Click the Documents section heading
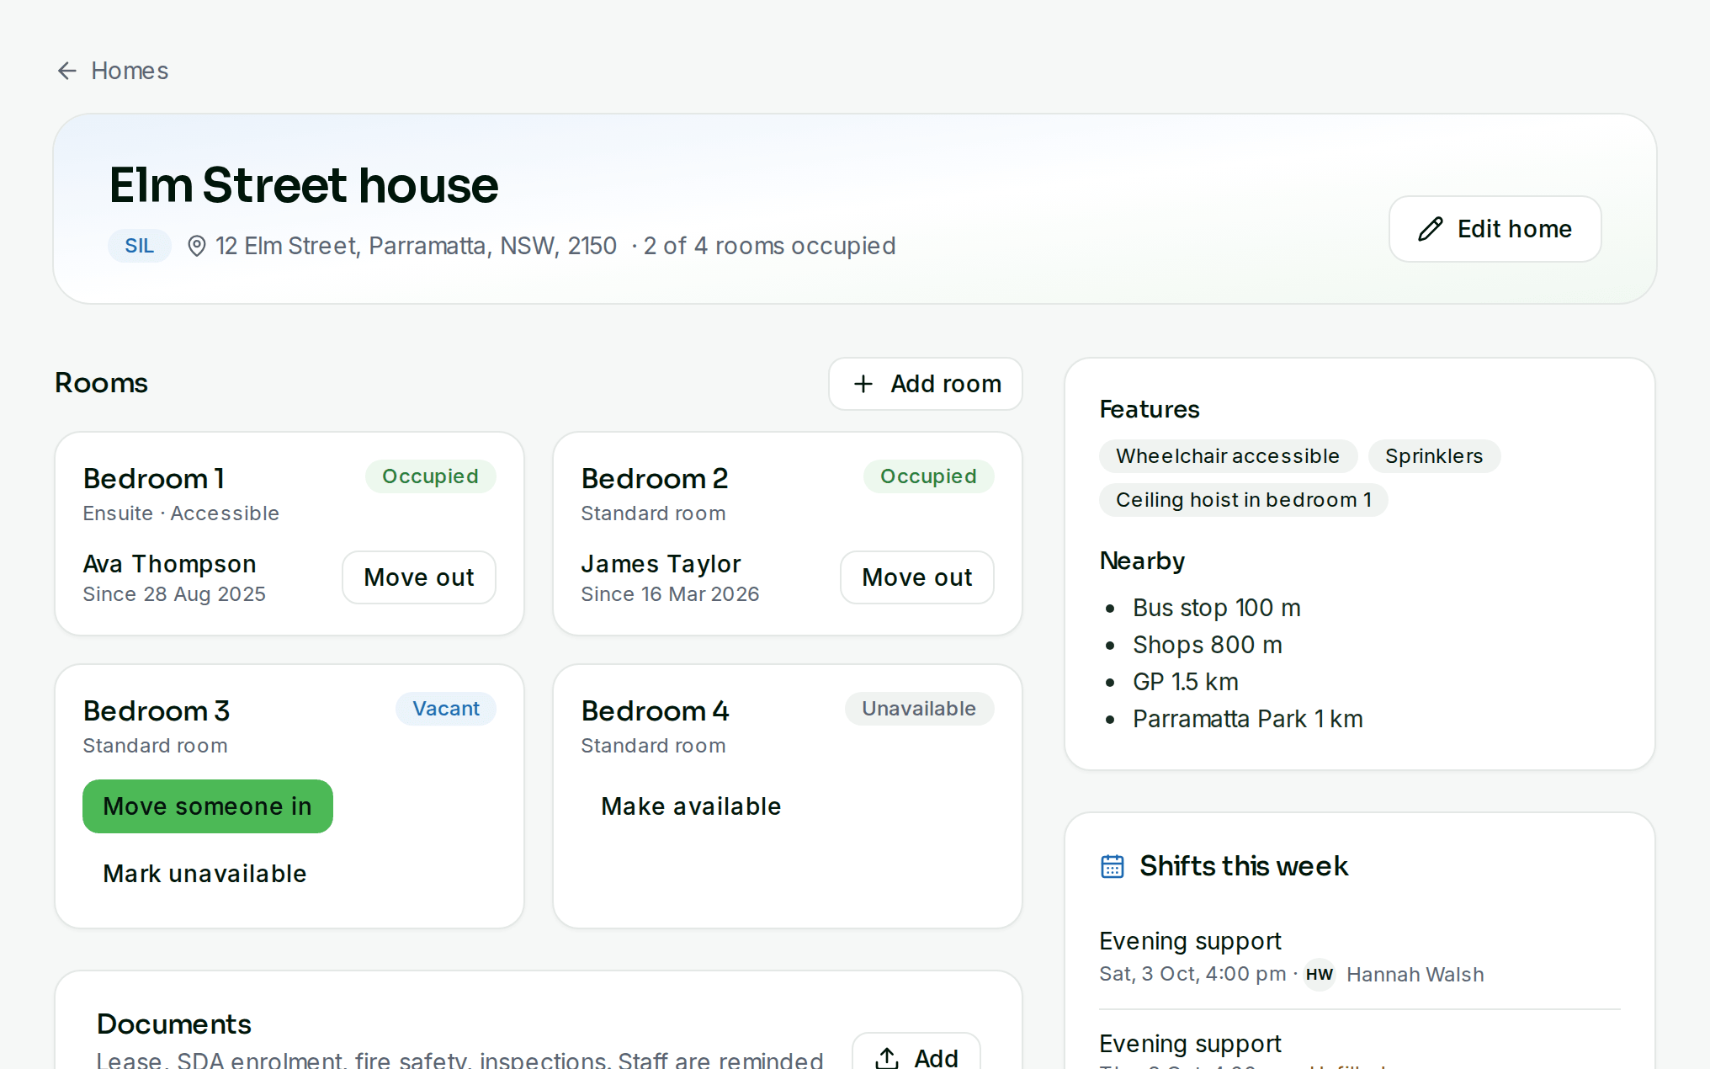Image resolution: width=1710 pixels, height=1069 pixels. (x=174, y=1024)
